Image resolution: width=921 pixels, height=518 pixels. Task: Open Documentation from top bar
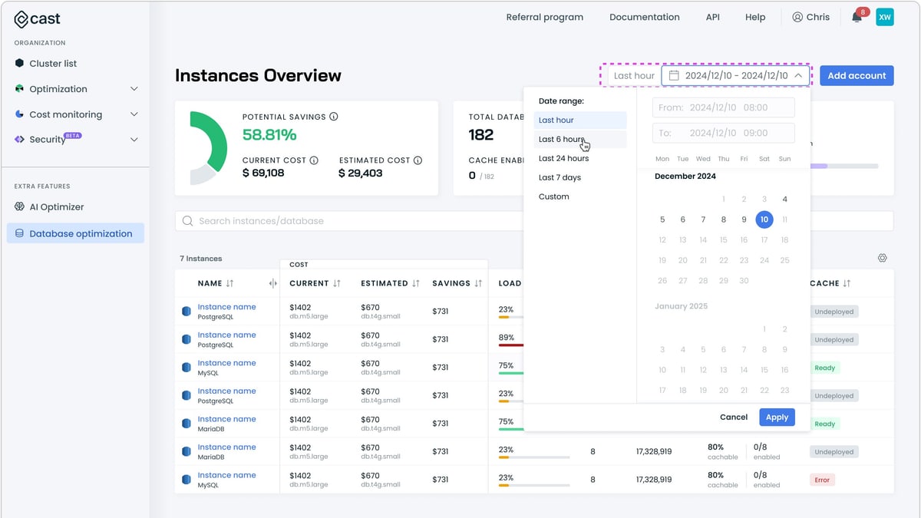point(645,17)
